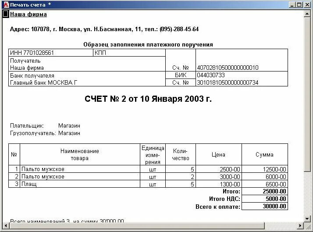The height and width of the screenshot is (232, 313).
Task: Click the Грузополучатель label
Action: (x=33, y=133)
